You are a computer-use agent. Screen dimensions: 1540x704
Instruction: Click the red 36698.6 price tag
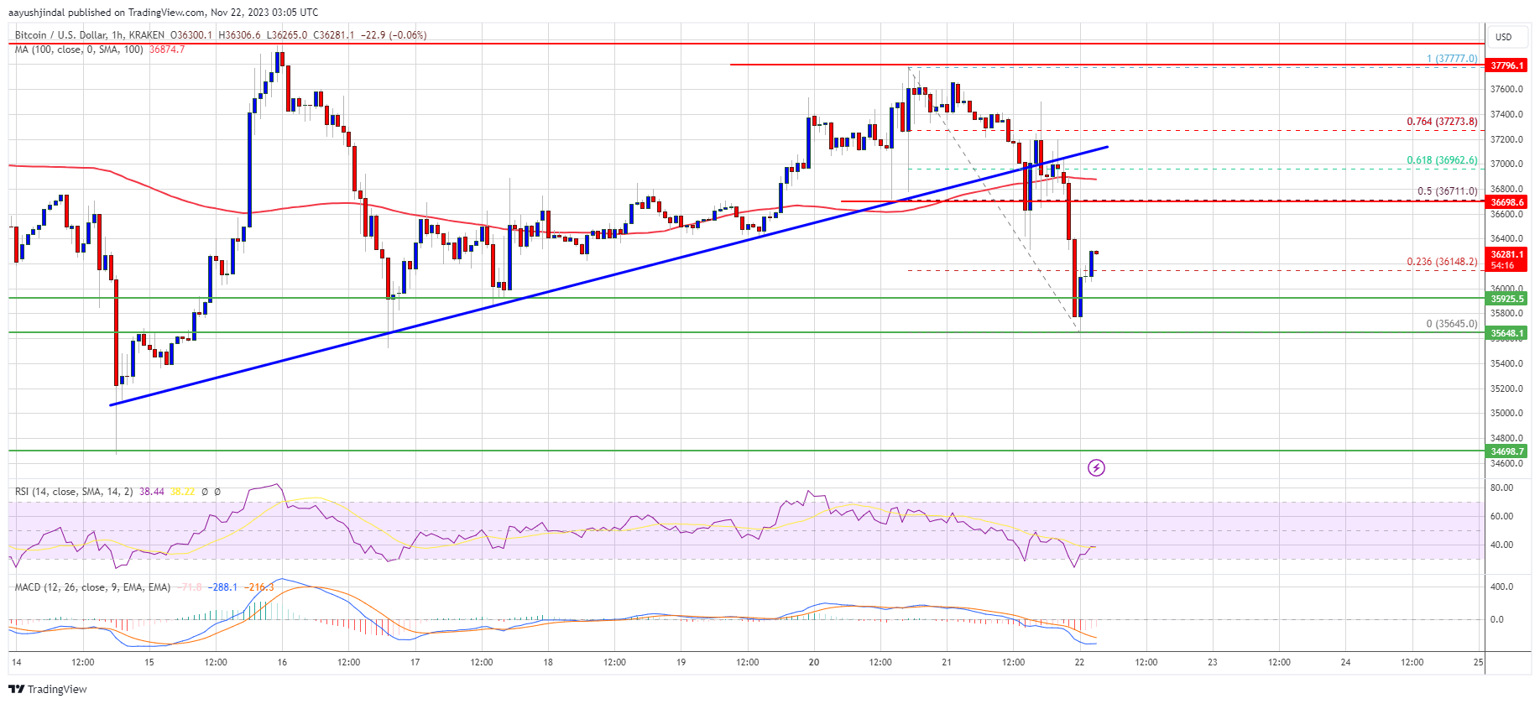pyautogui.click(x=1506, y=202)
